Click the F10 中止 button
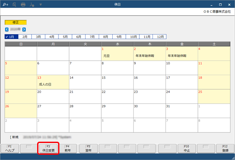235x160 pixels. pyautogui.click(x=187, y=149)
